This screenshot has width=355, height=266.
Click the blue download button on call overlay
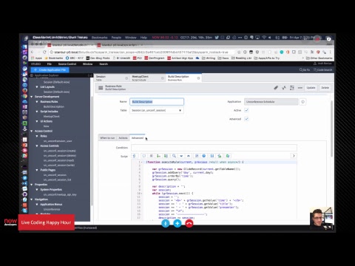pos(166,223)
